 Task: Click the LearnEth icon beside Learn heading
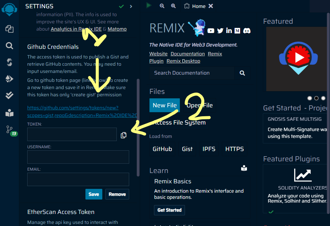(x=244, y=168)
